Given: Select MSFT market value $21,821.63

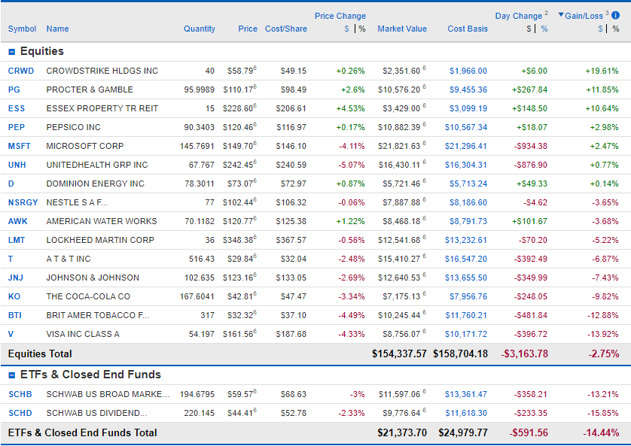Looking at the screenshot, I should (399, 146).
